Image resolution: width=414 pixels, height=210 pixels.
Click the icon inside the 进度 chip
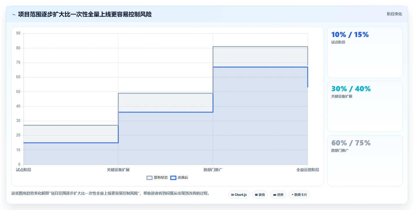point(274,195)
